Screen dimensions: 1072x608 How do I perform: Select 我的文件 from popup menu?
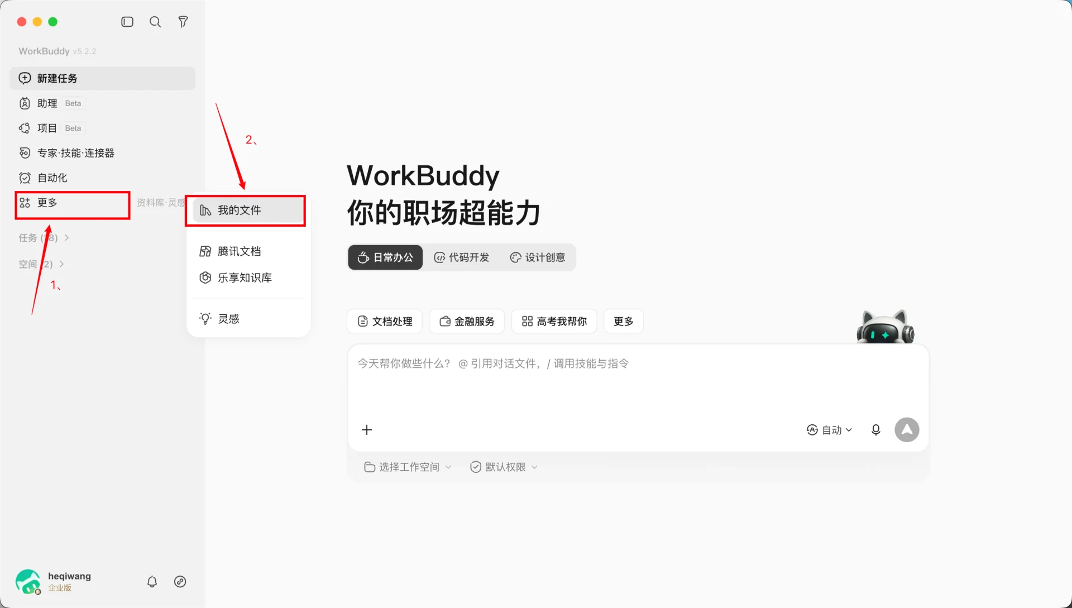coord(248,210)
